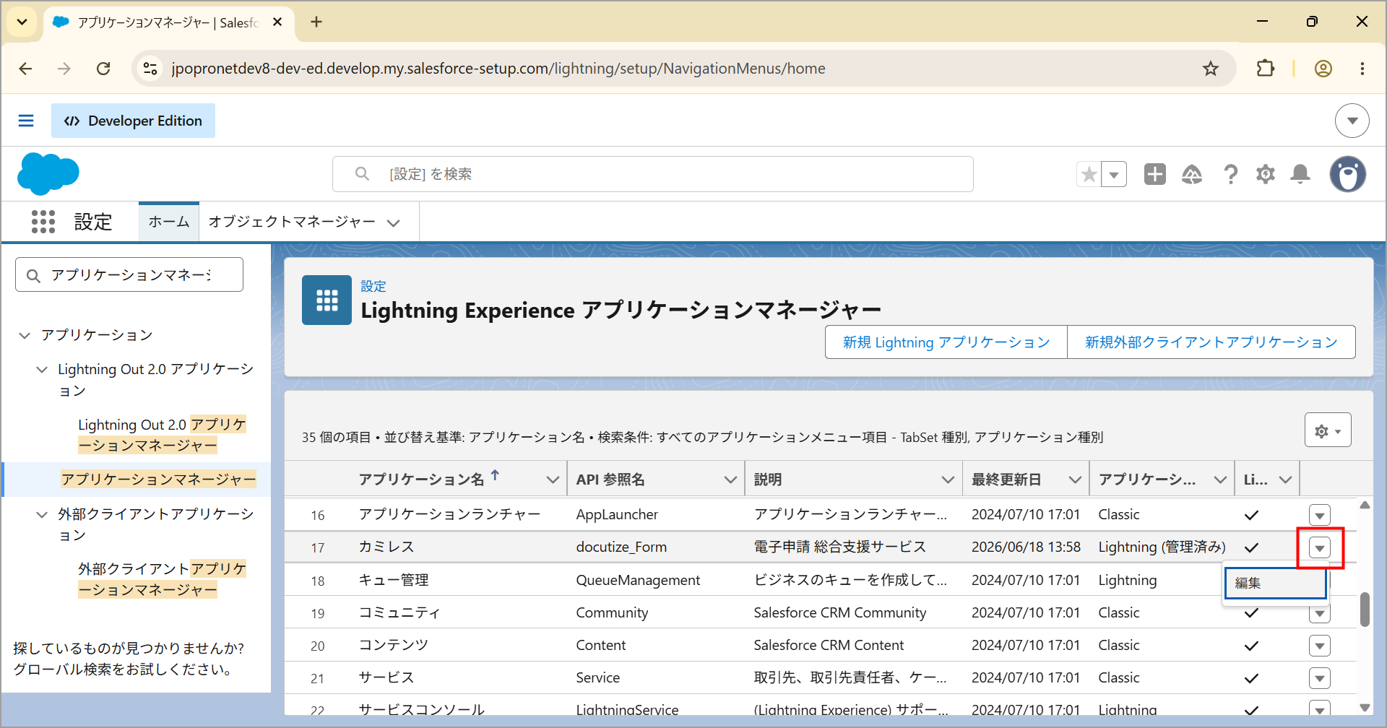This screenshot has height=728, width=1387.
Task: Choose 編集 from the row menu
Action: click(x=1276, y=583)
